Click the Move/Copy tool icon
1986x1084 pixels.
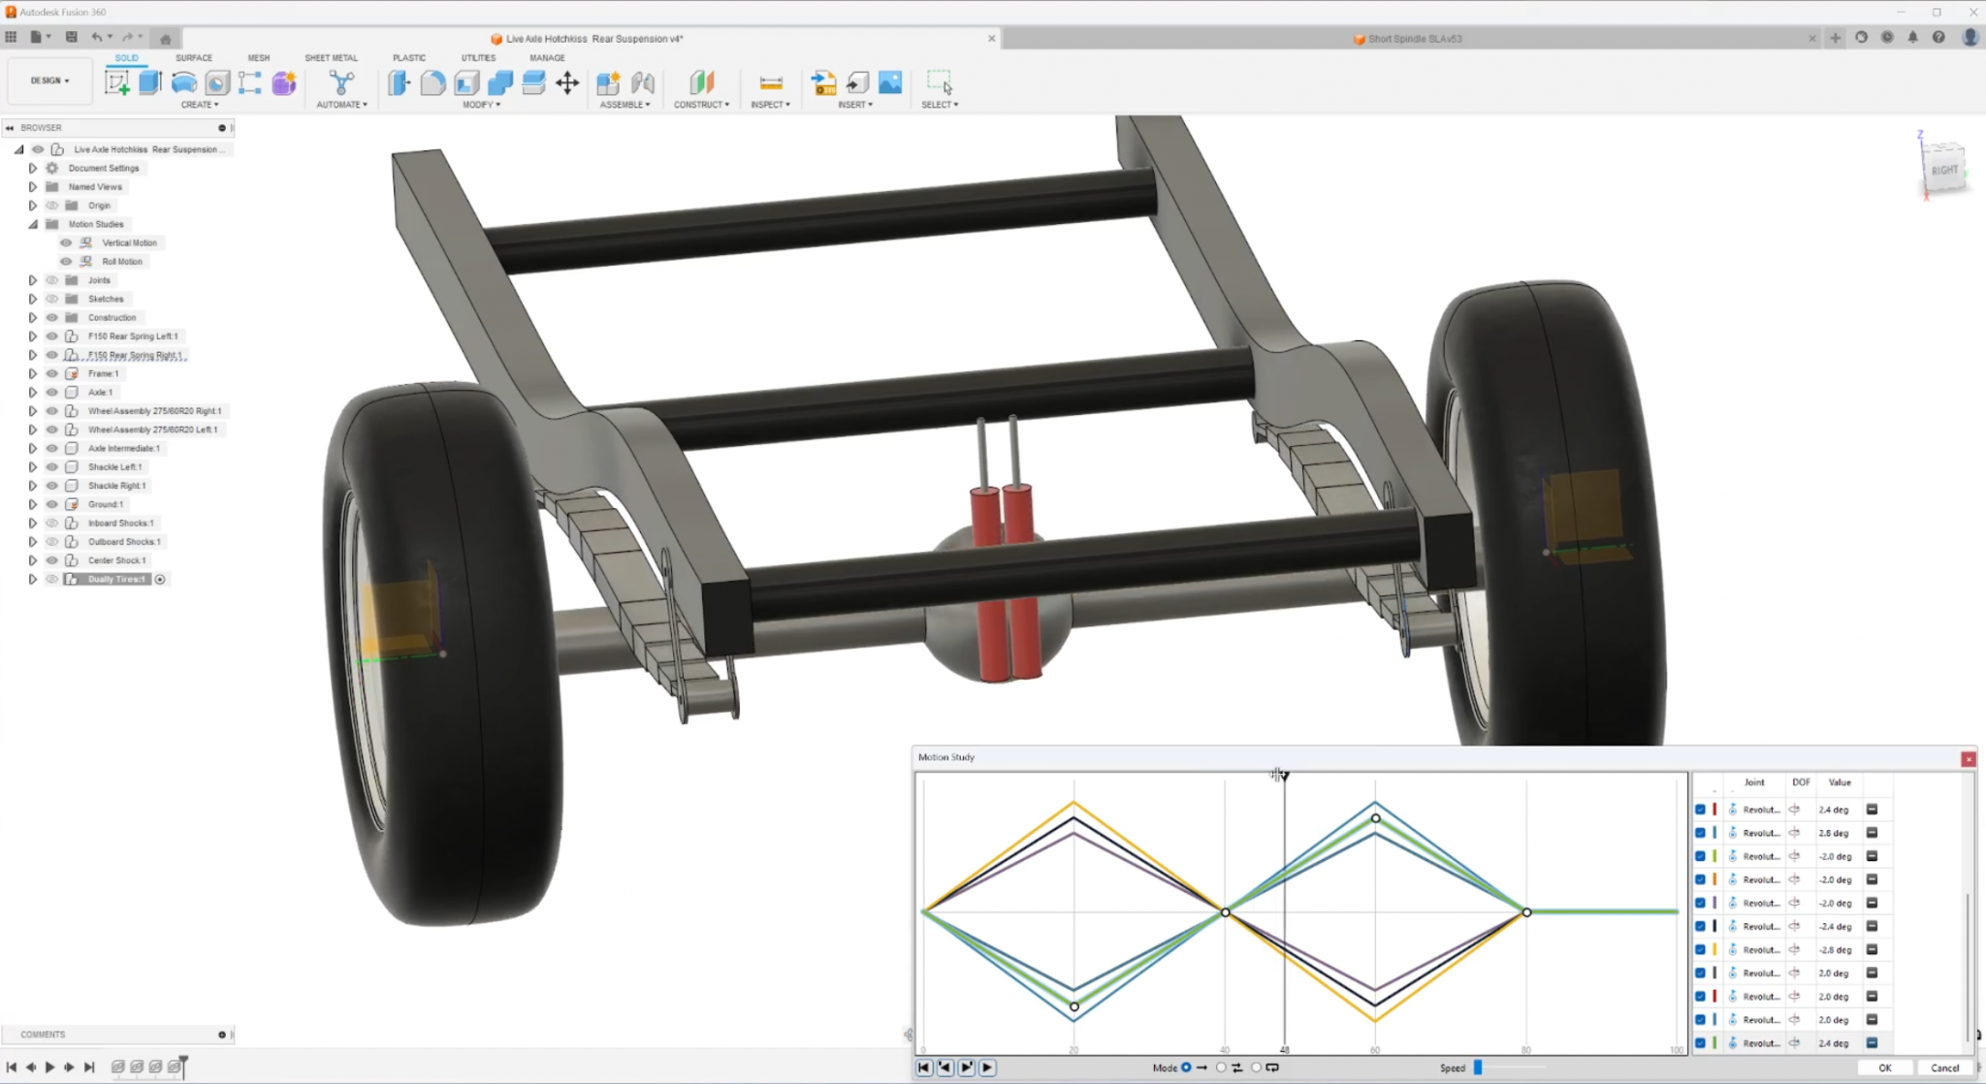[567, 82]
